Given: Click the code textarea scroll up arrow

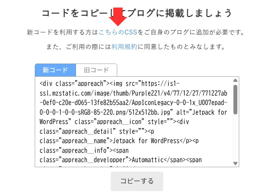Looking at the screenshot, I should tap(235, 80).
